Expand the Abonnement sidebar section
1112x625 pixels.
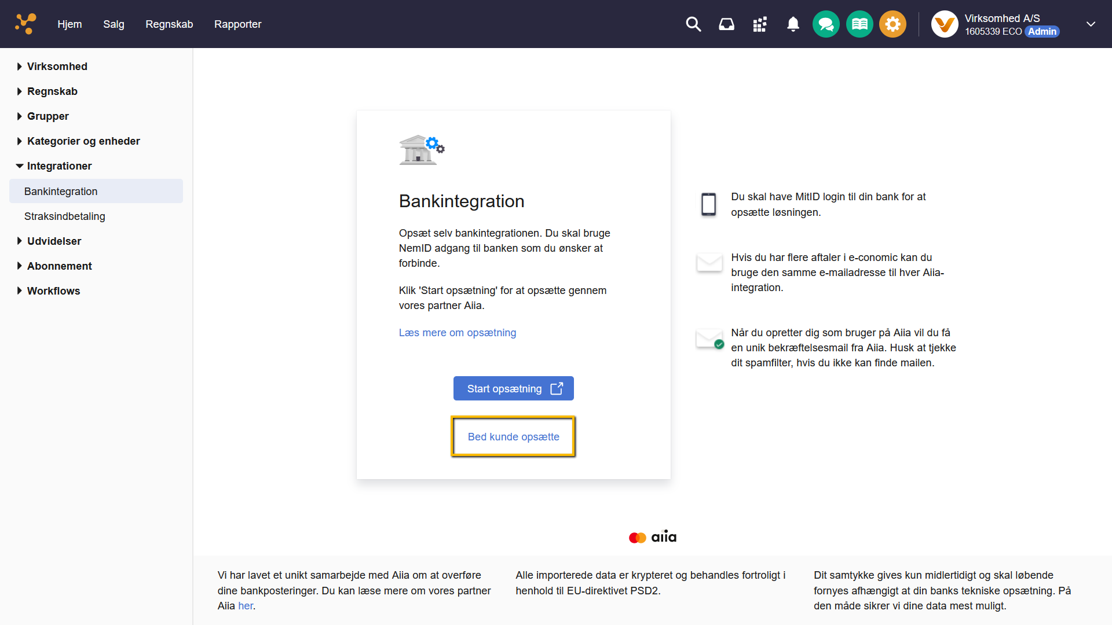pyautogui.click(x=59, y=266)
